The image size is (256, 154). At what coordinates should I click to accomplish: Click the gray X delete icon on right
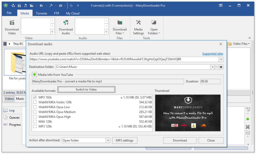248,127
